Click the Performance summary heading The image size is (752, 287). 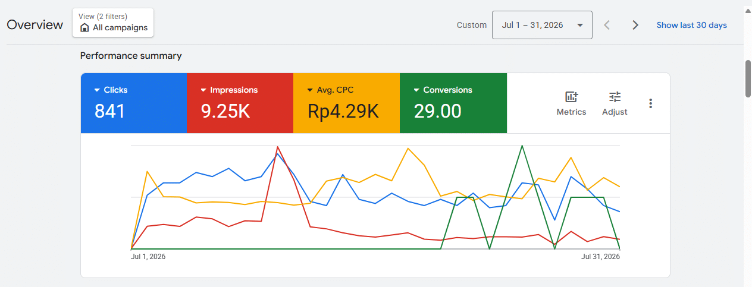pyautogui.click(x=131, y=56)
